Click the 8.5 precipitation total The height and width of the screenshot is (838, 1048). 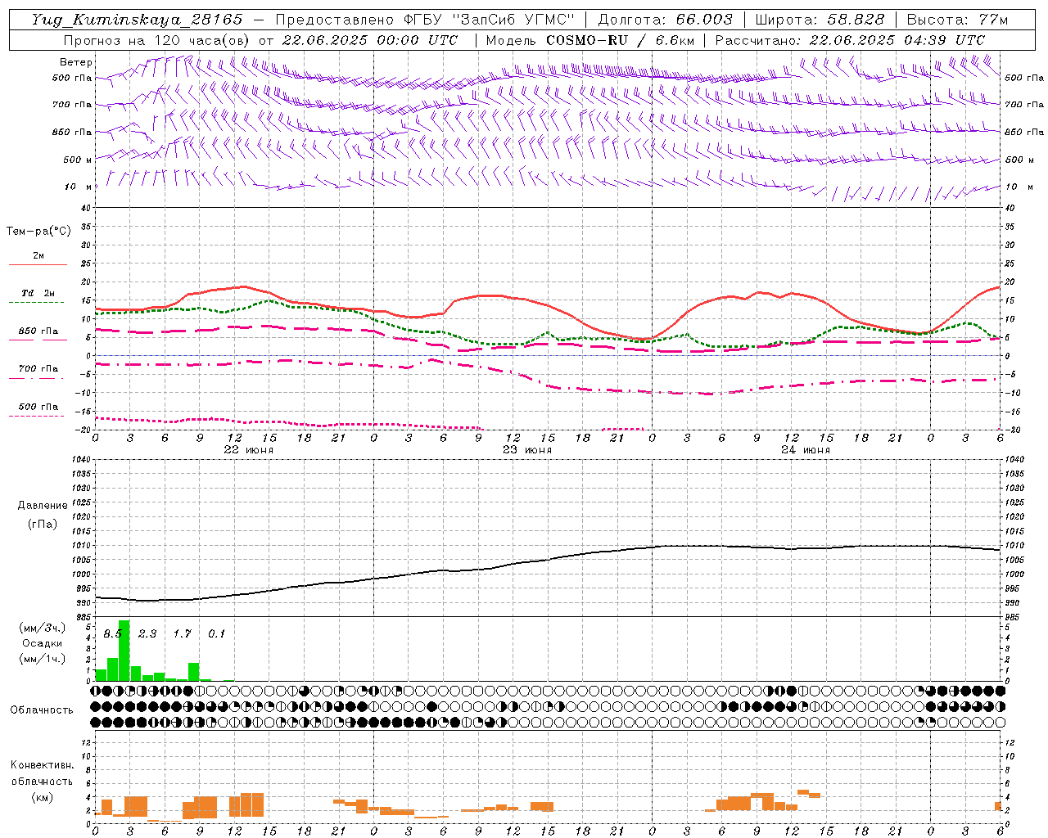[112, 633]
